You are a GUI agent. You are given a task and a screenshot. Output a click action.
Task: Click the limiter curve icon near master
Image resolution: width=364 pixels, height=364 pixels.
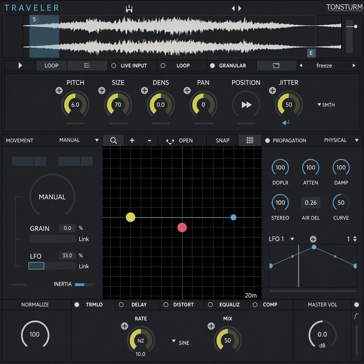coord(356,316)
